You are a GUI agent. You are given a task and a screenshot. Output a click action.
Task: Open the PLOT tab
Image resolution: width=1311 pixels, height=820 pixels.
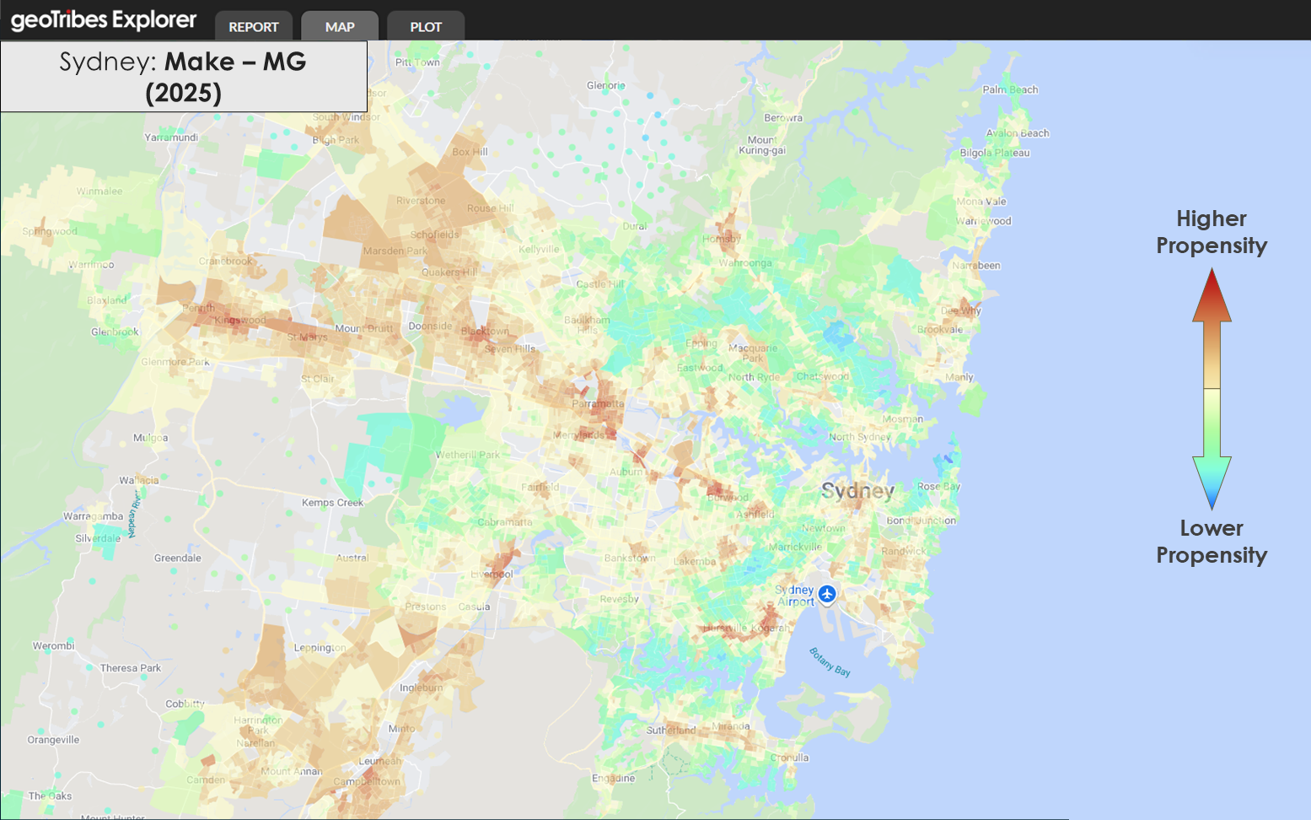pyautogui.click(x=426, y=27)
